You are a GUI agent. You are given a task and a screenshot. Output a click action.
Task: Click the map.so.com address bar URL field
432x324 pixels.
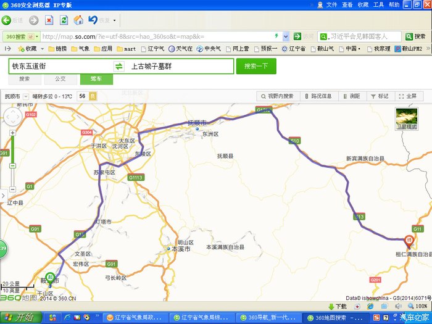[157, 36]
